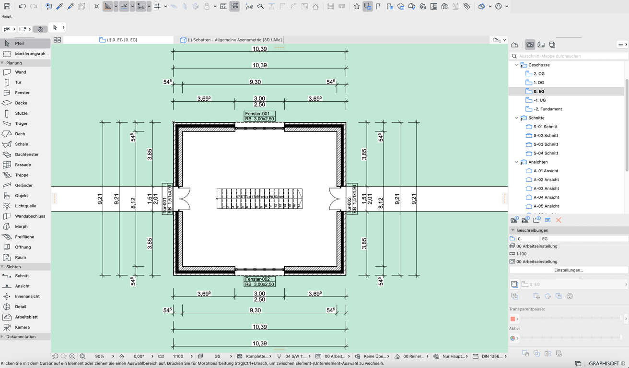Viewport: 629px width, 368px height.
Task: Open the tab overview grid icon
Action: (57, 40)
